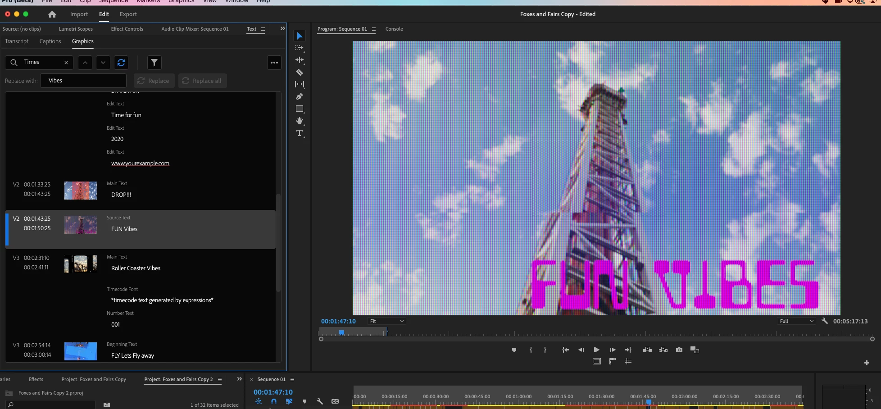Screen dimensions: 881x409
Task: Step back one frame
Action: tap(581, 350)
